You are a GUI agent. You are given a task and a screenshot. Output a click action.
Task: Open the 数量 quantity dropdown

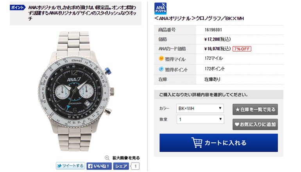200,119
